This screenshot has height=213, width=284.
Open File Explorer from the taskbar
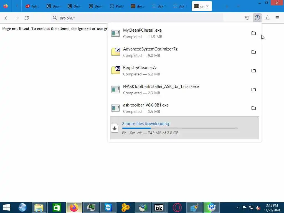[39, 207]
